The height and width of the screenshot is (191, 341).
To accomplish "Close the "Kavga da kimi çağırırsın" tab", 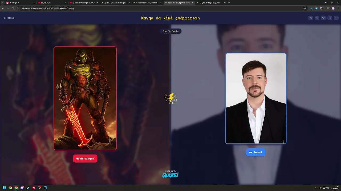I will (193, 3).
